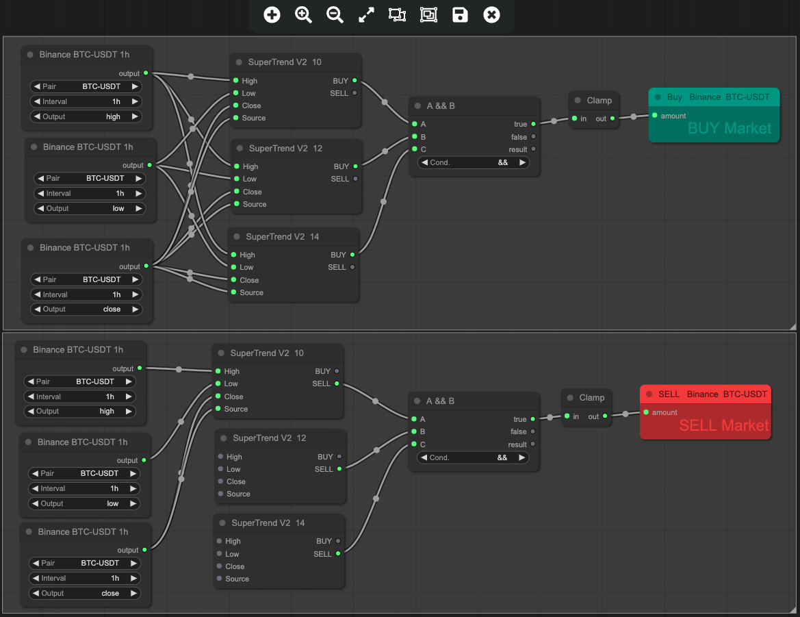Image resolution: width=800 pixels, height=617 pixels.
Task: Click the SELL Market label
Action: point(723,426)
